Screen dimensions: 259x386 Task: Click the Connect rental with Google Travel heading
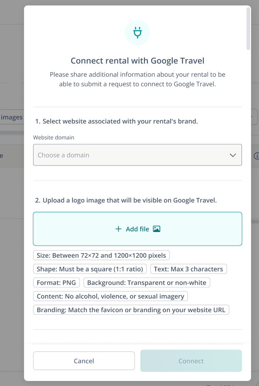point(137,61)
